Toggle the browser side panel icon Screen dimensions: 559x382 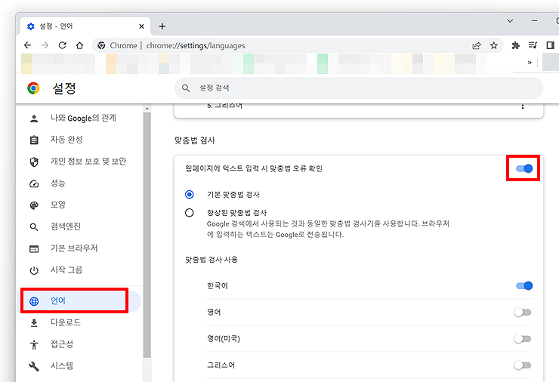[x=550, y=45]
